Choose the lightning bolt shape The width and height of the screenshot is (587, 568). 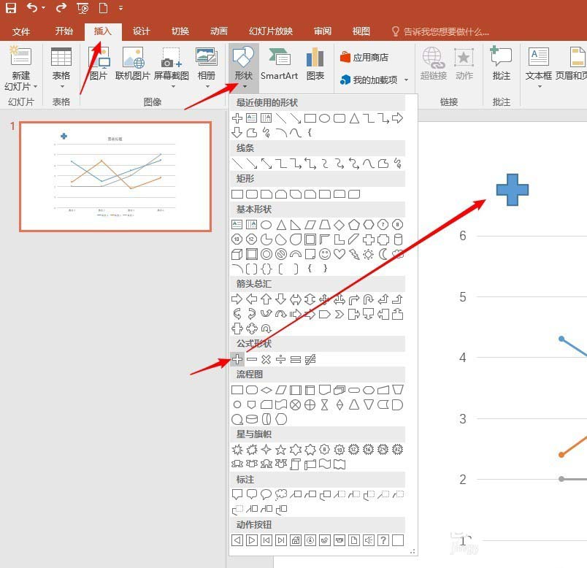[354, 254]
